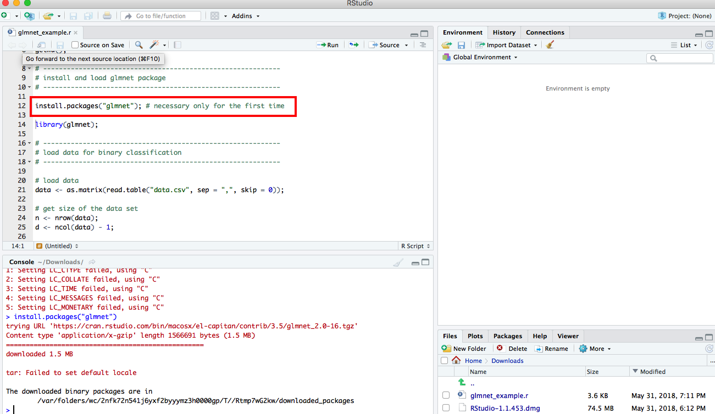Click the magnifier Find/Replace icon

pyautogui.click(x=139, y=45)
